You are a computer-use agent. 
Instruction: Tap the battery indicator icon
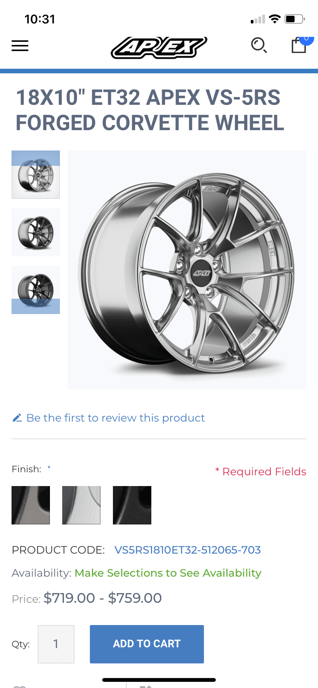click(x=295, y=19)
